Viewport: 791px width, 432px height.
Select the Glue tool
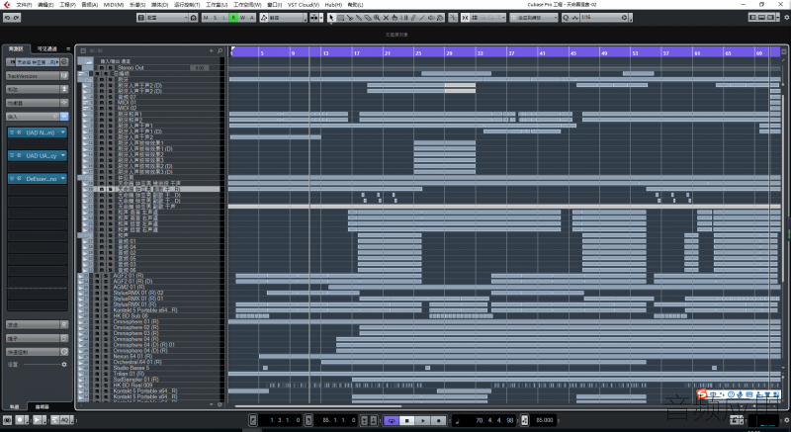coord(359,18)
